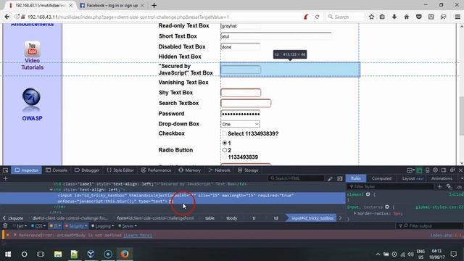This screenshot has width=464, height=261.
Task: Toggle the Net console filter
Action: [x=20, y=225]
